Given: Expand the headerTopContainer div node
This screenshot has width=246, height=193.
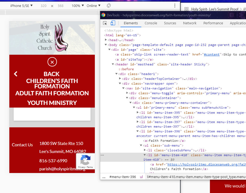Looking at the screenshot, I should pos(120,79).
